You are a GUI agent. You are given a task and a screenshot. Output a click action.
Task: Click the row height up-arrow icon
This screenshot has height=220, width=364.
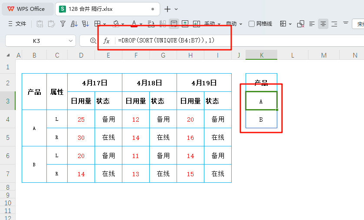[185, 24]
